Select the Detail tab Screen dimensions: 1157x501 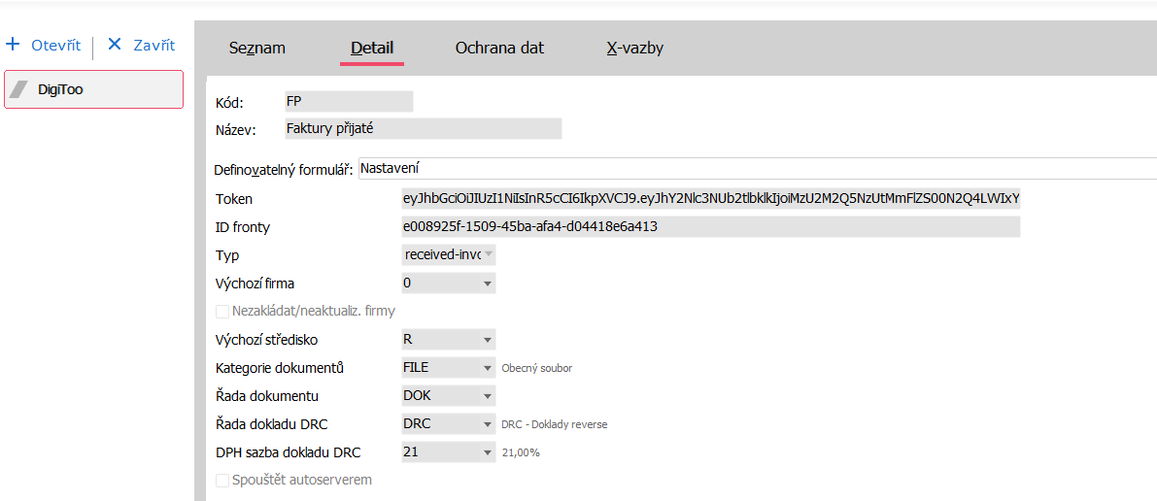click(372, 48)
